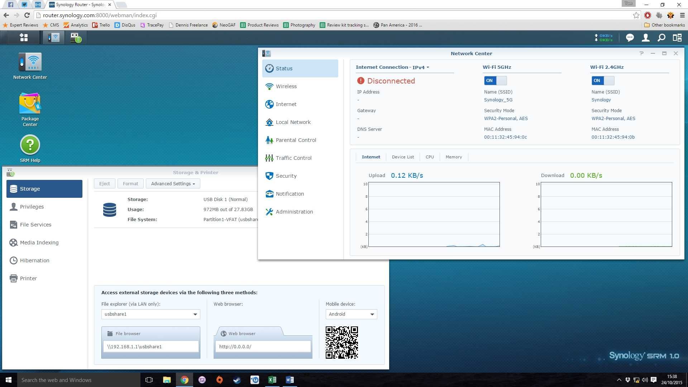Image resolution: width=688 pixels, height=387 pixels.
Task: Toggle the Wi-Fi 5GHz ON switch
Action: coord(495,81)
